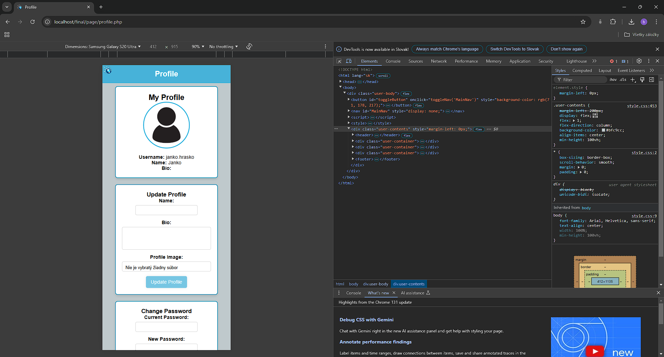Show more DevTools panel tabs chevron
The width and height of the screenshot is (664, 357).
pyautogui.click(x=594, y=61)
